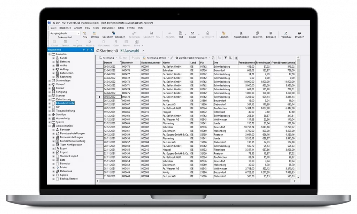
Task: Click the horizontal scrollbar right arrow in grid
Action: (x=295, y=181)
